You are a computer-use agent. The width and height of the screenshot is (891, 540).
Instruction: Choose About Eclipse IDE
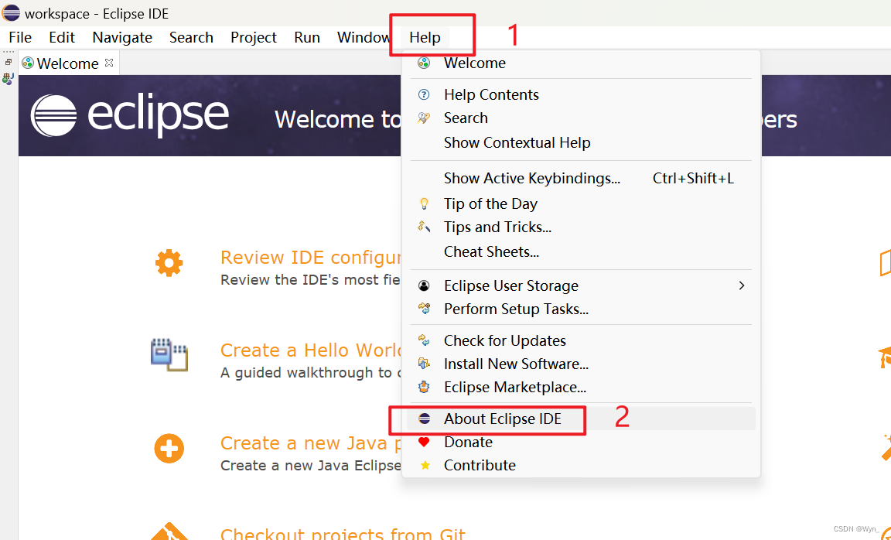[x=581, y=419]
